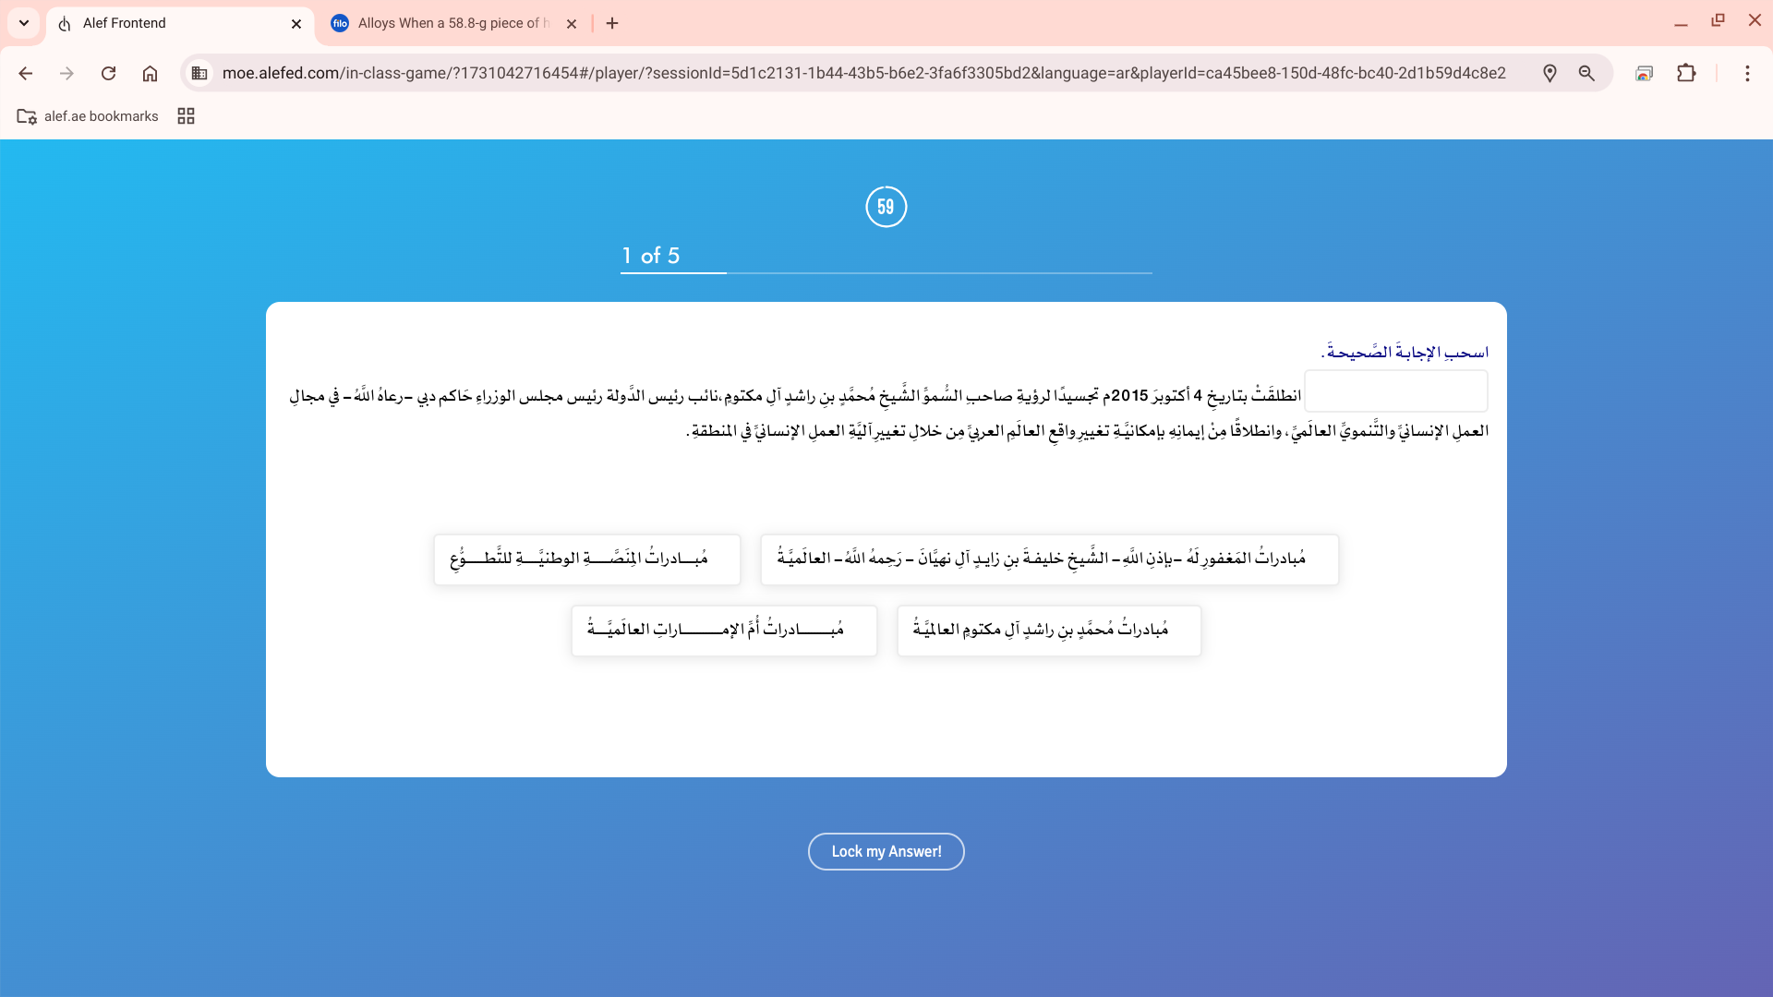Open a new browser tab
The width and height of the screenshot is (1773, 997).
pyautogui.click(x=612, y=23)
